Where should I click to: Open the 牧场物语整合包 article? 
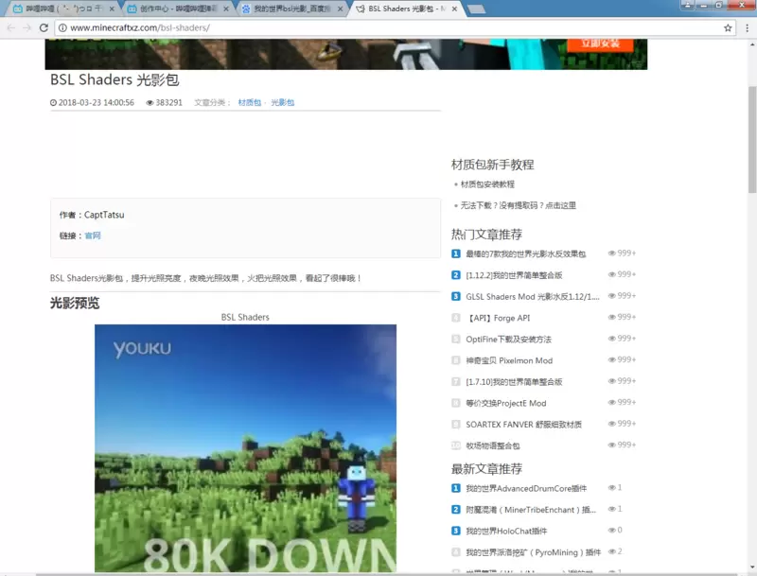click(492, 445)
